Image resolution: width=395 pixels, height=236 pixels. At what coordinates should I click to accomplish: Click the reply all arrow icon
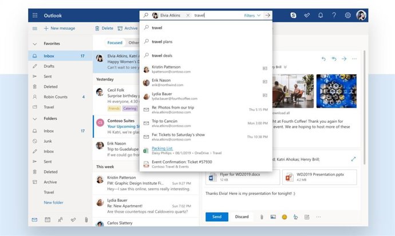point(334,59)
